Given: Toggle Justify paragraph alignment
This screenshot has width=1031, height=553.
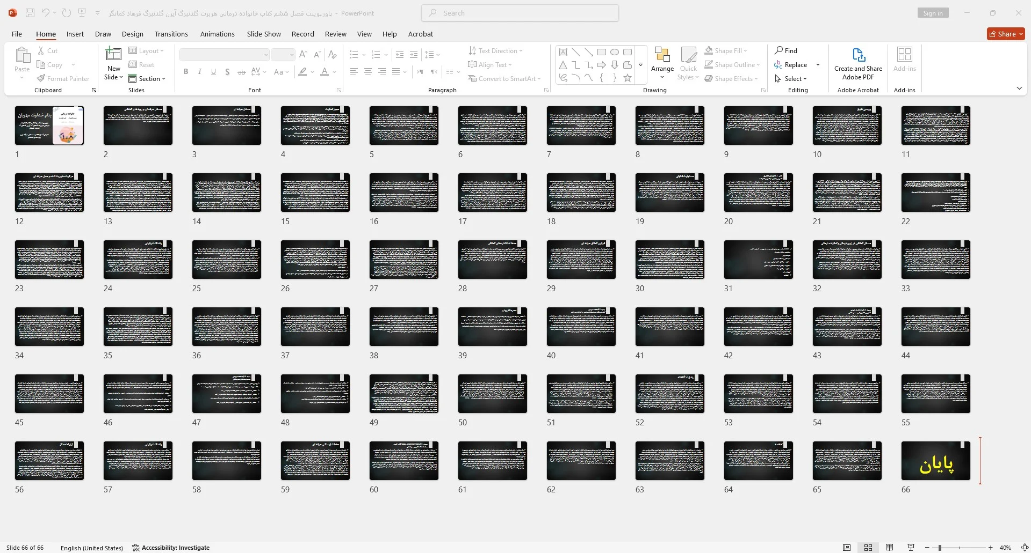Looking at the screenshot, I should [x=396, y=71].
